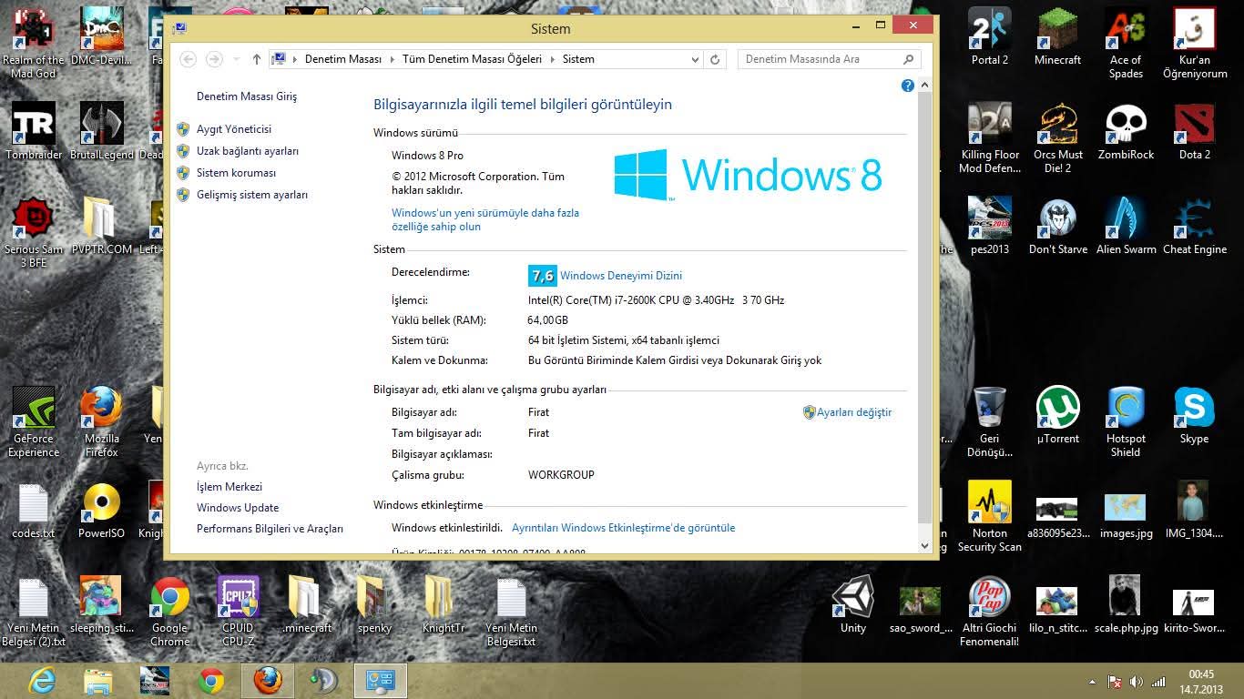This screenshot has width=1244, height=699.
Task: Open Windows Update link in sidebar
Action: [x=238, y=508]
